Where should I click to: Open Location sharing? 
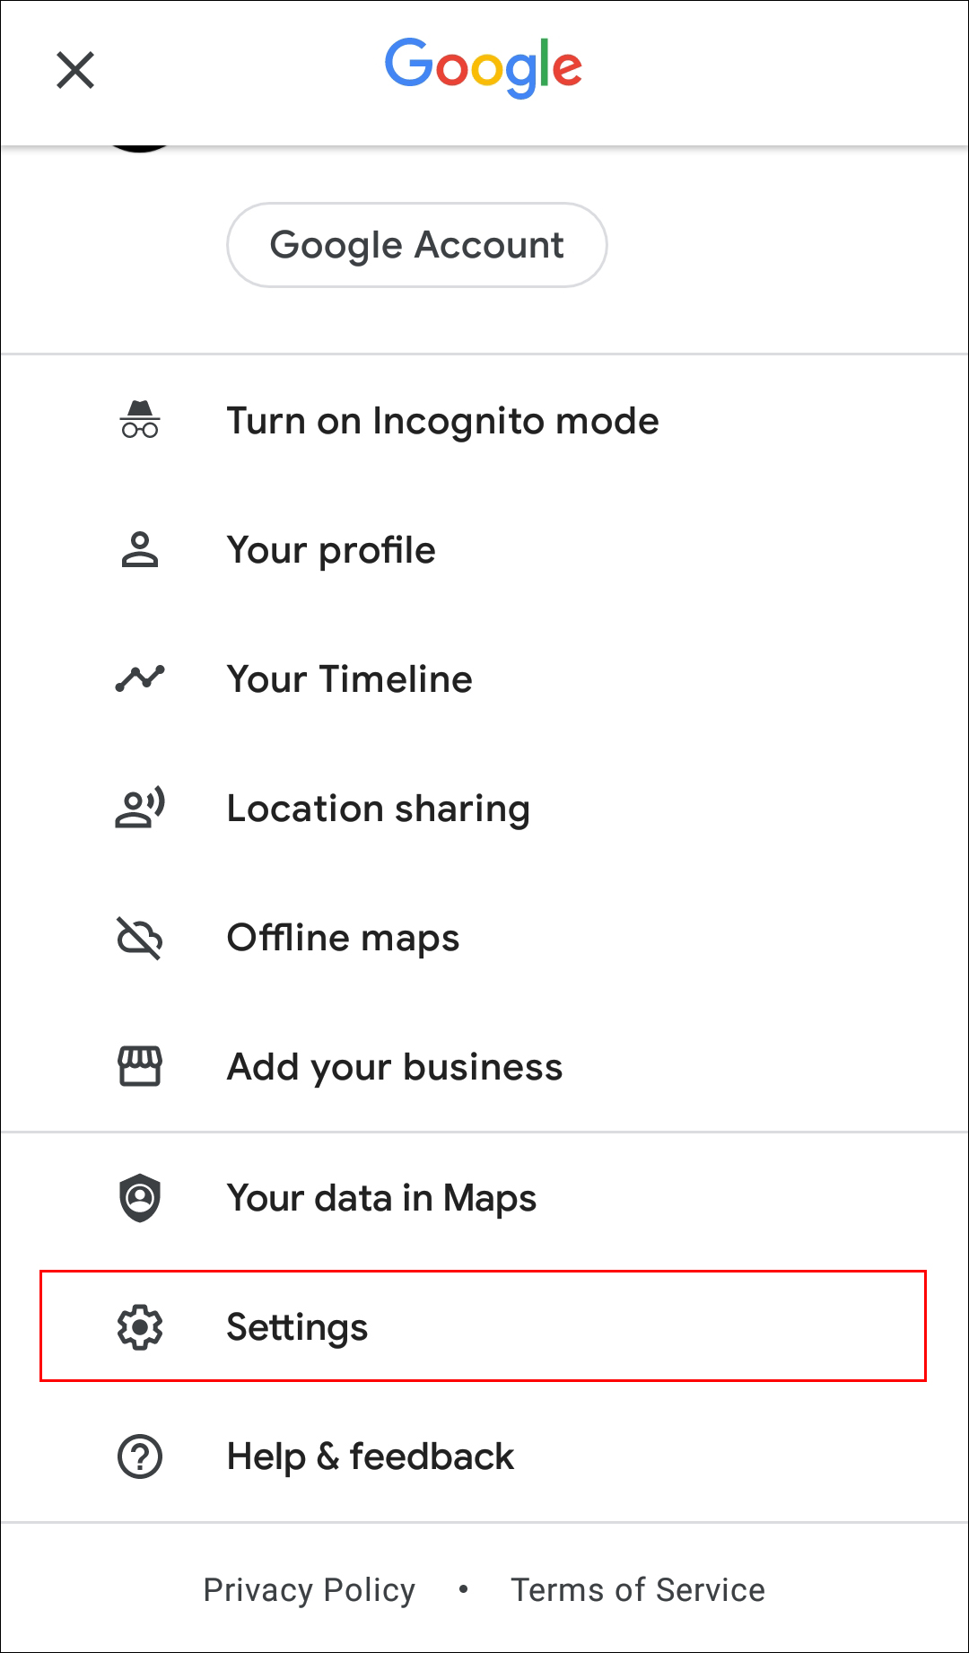(x=378, y=809)
